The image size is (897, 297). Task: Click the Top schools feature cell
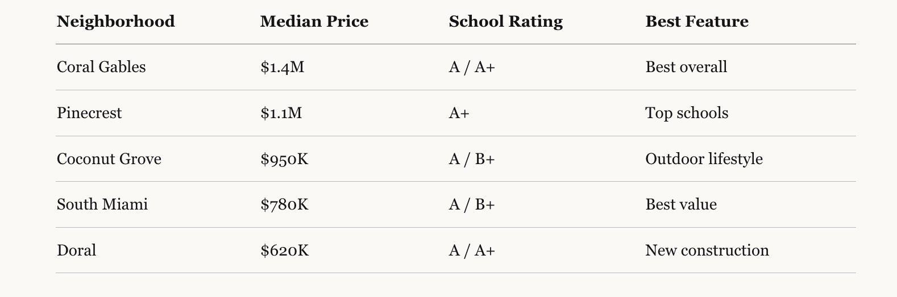click(687, 113)
